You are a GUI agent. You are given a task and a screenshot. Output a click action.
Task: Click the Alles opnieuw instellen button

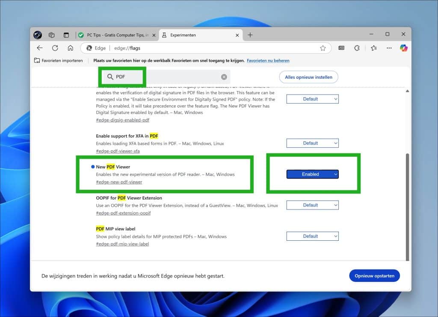click(x=309, y=77)
